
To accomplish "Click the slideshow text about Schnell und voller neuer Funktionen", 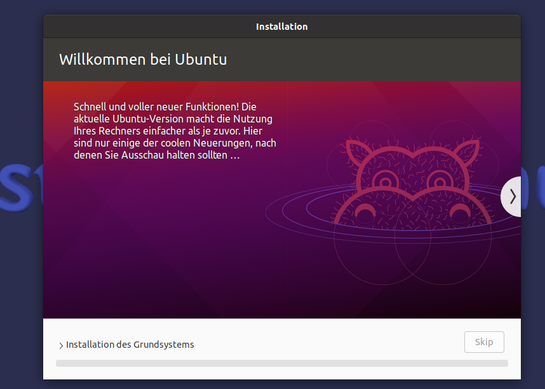I will (x=175, y=131).
